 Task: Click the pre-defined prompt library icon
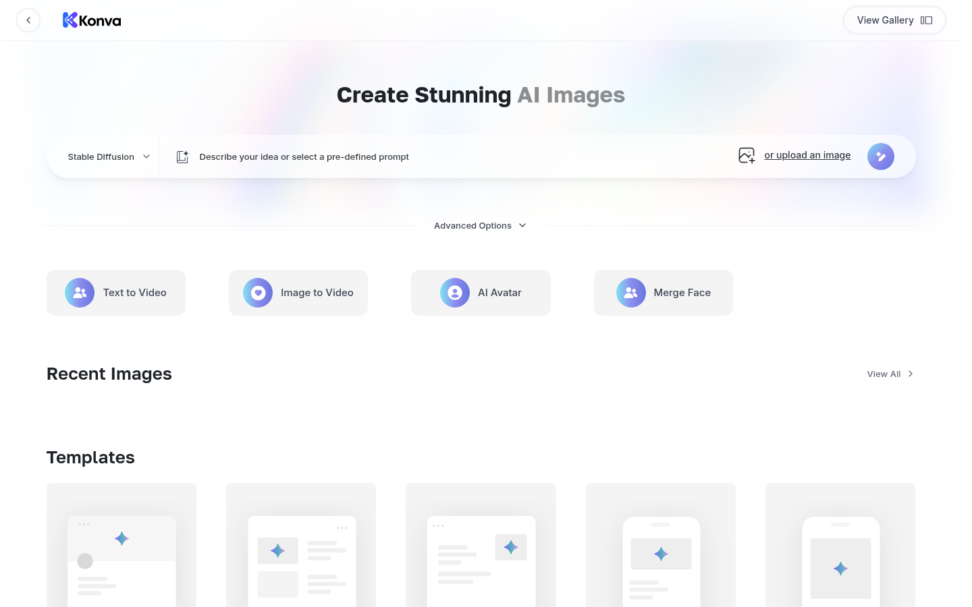click(x=182, y=156)
